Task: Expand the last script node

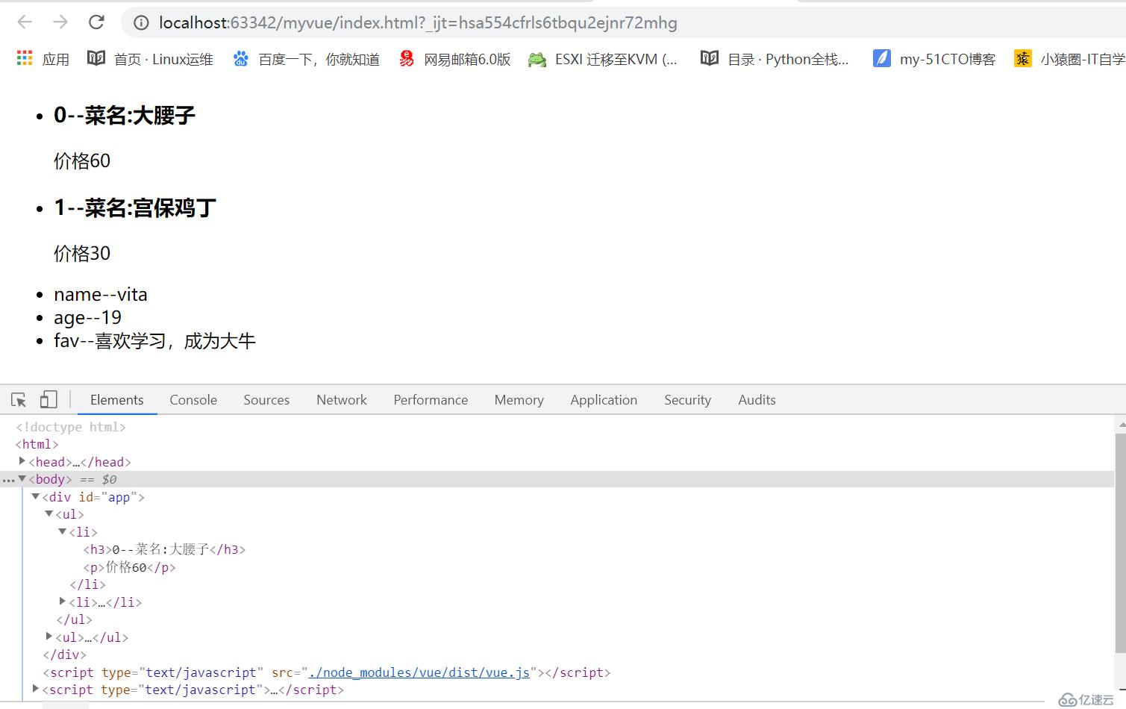Action: (36, 688)
